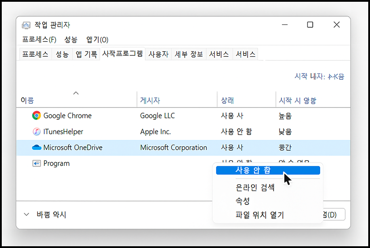
Task: Click iTunesHelper's 낮음 impact cell
Action: point(285,131)
